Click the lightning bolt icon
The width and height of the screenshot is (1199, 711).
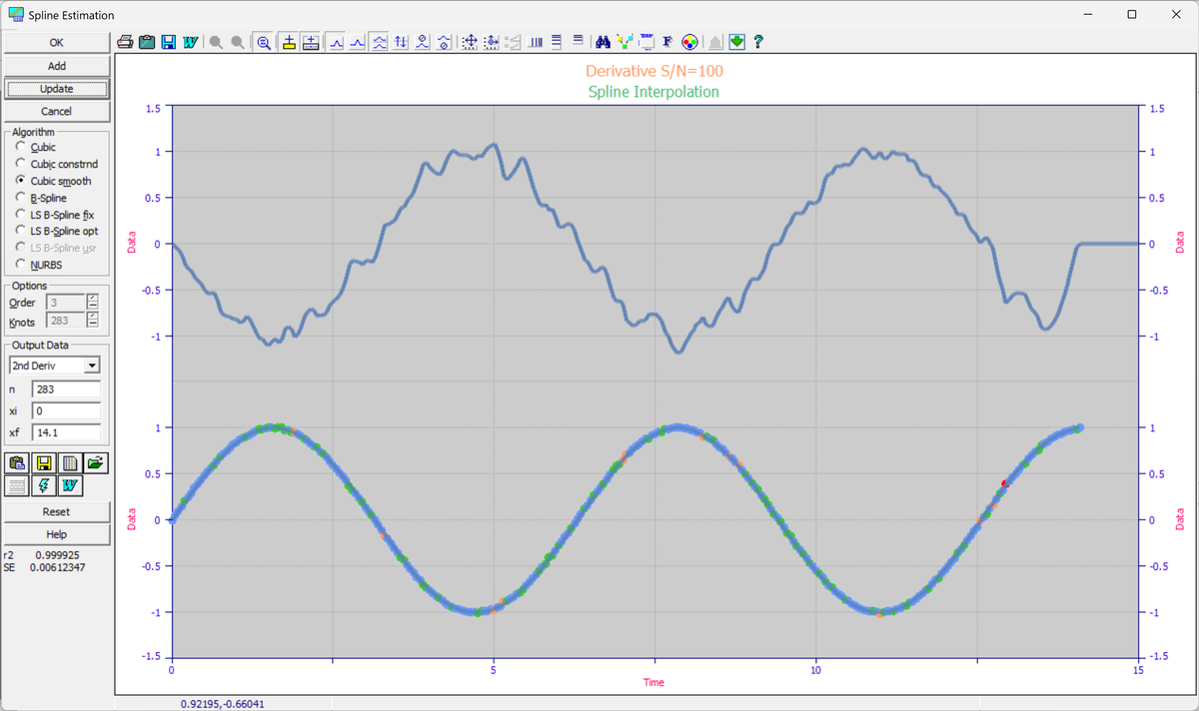tap(44, 485)
